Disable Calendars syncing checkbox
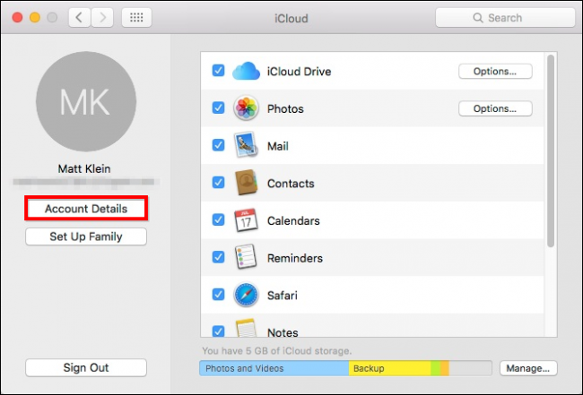 [x=218, y=219]
